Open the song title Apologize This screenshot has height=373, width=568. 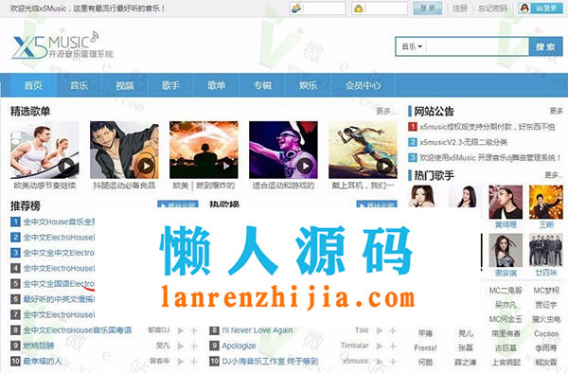point(239,346)
